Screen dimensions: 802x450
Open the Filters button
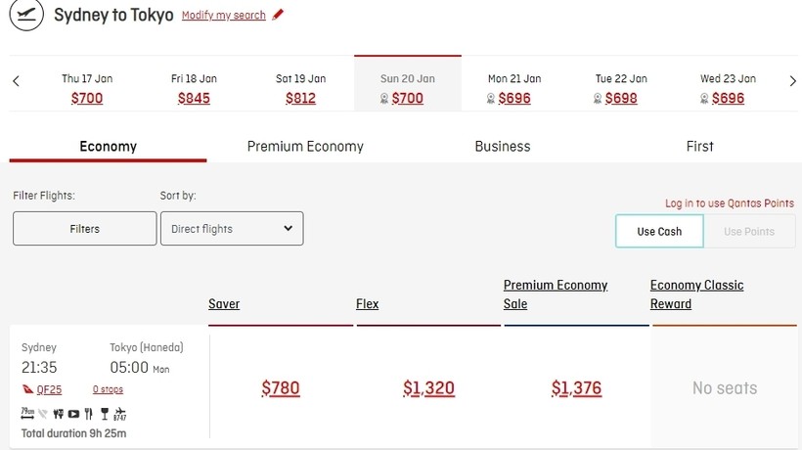(85, 229)
